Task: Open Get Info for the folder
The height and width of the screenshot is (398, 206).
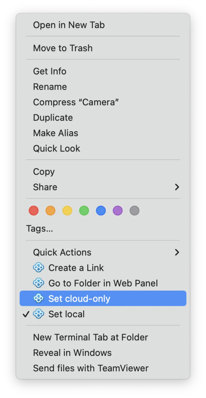Action: (49, 71)
